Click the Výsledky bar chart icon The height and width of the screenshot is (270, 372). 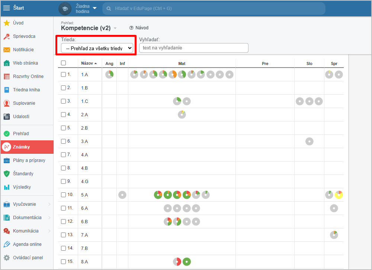(7, 187)
